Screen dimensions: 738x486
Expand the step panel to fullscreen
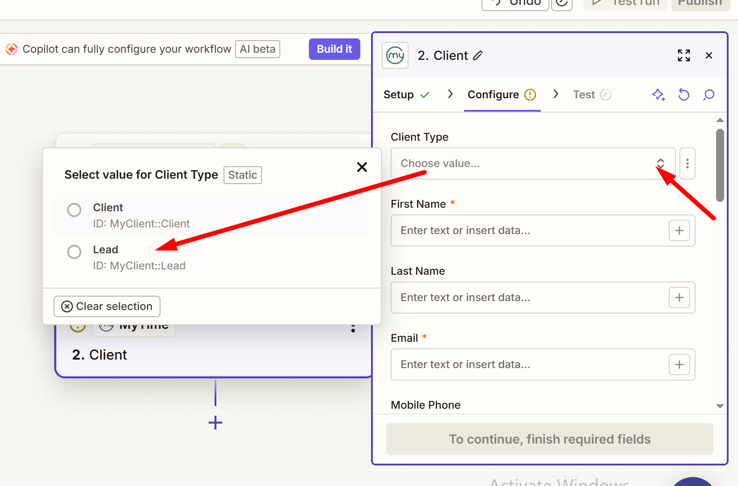(x=684, y=55)
